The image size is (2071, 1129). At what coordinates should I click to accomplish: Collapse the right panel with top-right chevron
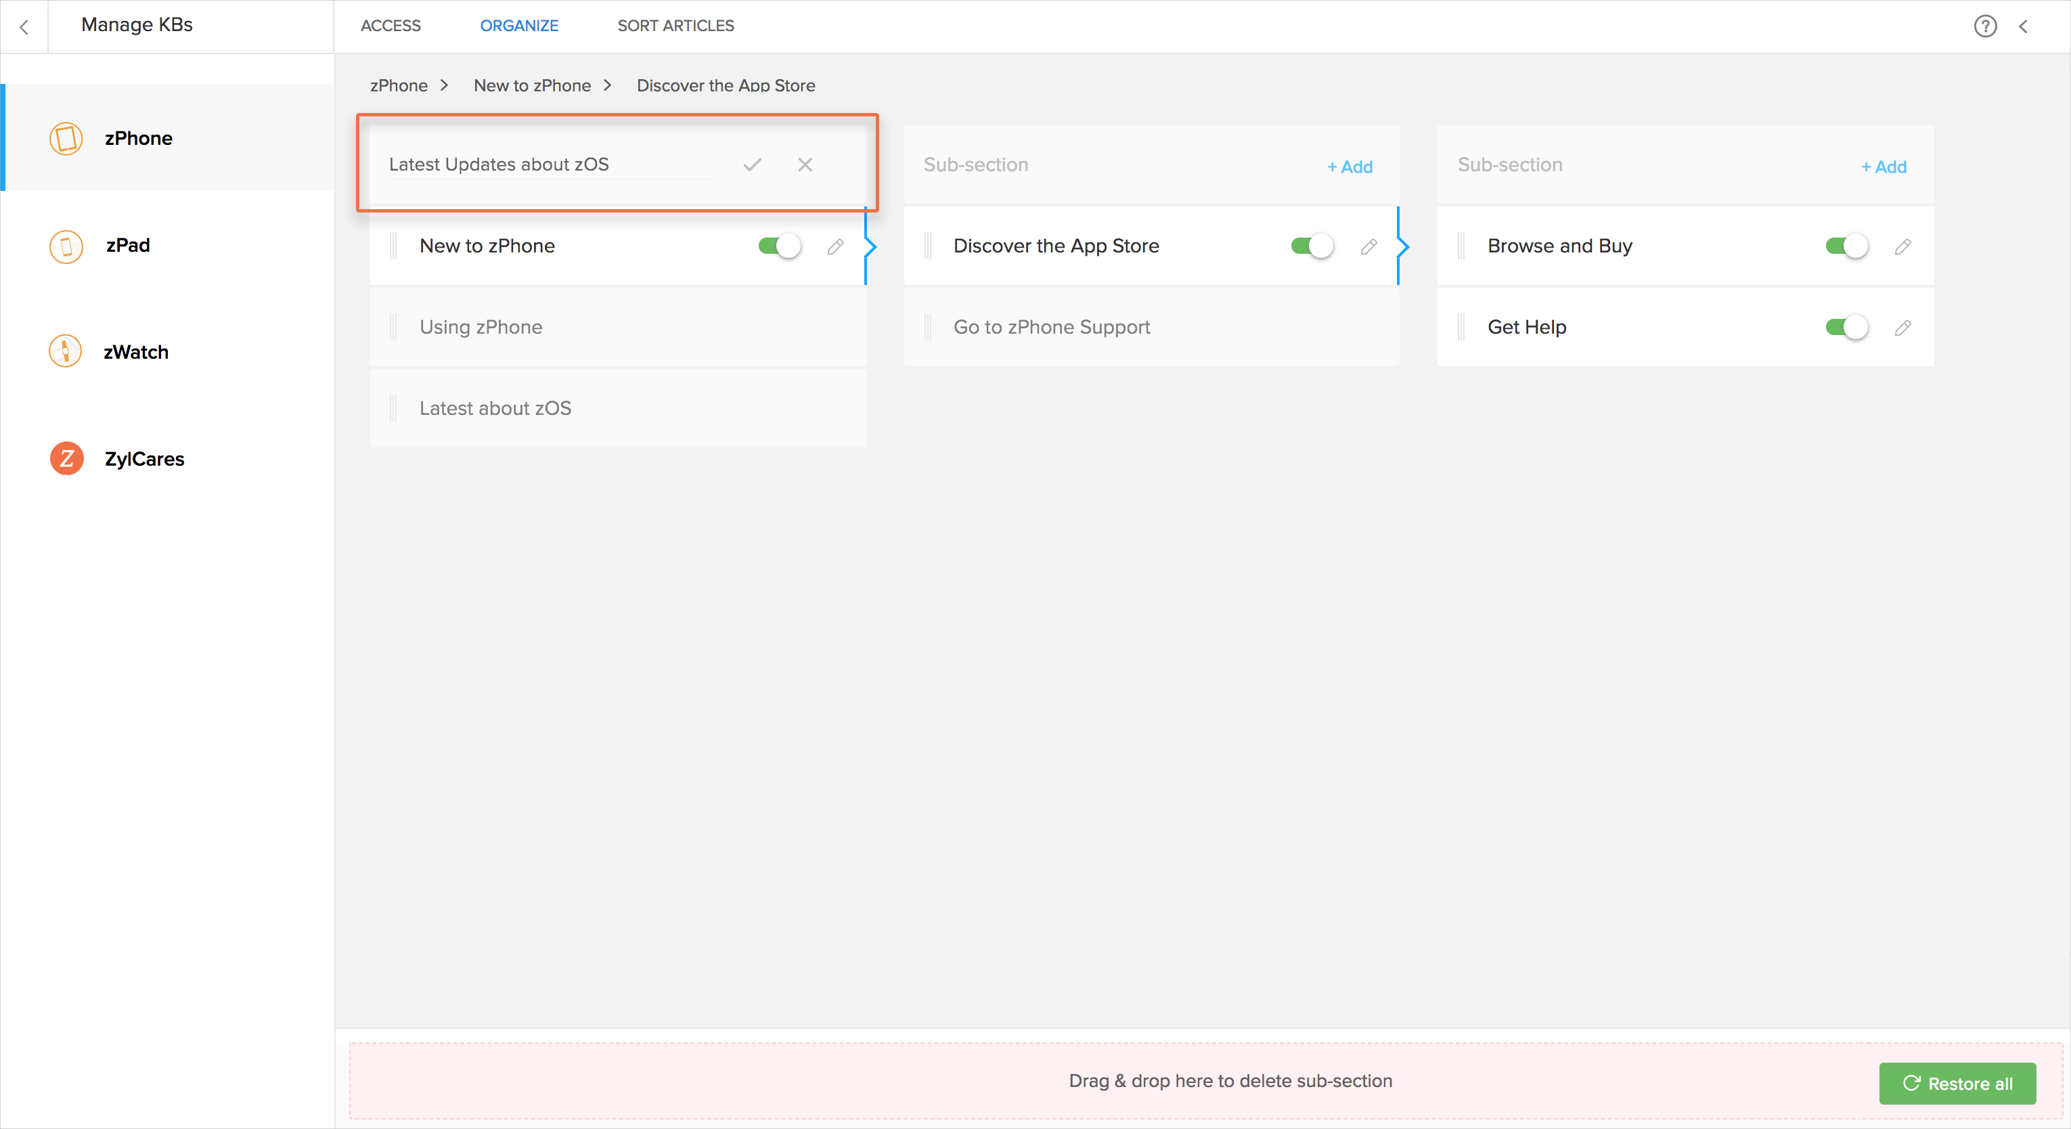(x=2024, y=26)
